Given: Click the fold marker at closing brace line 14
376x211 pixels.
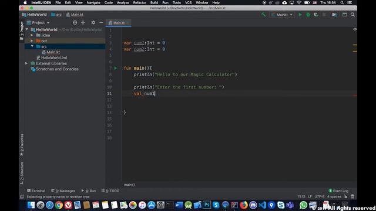Looking at the screenshot, I should 121,113.
